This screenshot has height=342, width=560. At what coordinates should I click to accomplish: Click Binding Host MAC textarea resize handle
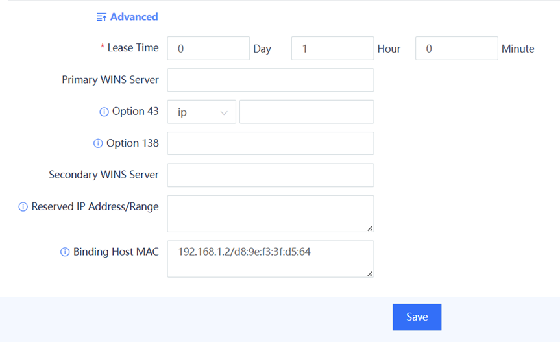(x=370, y=274)
